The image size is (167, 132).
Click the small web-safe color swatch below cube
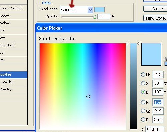(x=166, y=64)
